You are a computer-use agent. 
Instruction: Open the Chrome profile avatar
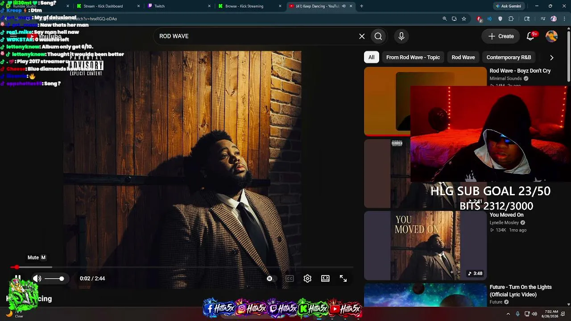554,19
